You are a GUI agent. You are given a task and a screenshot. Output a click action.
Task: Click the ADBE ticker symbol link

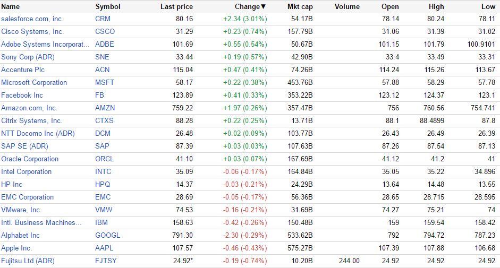(x=105, y=45)
